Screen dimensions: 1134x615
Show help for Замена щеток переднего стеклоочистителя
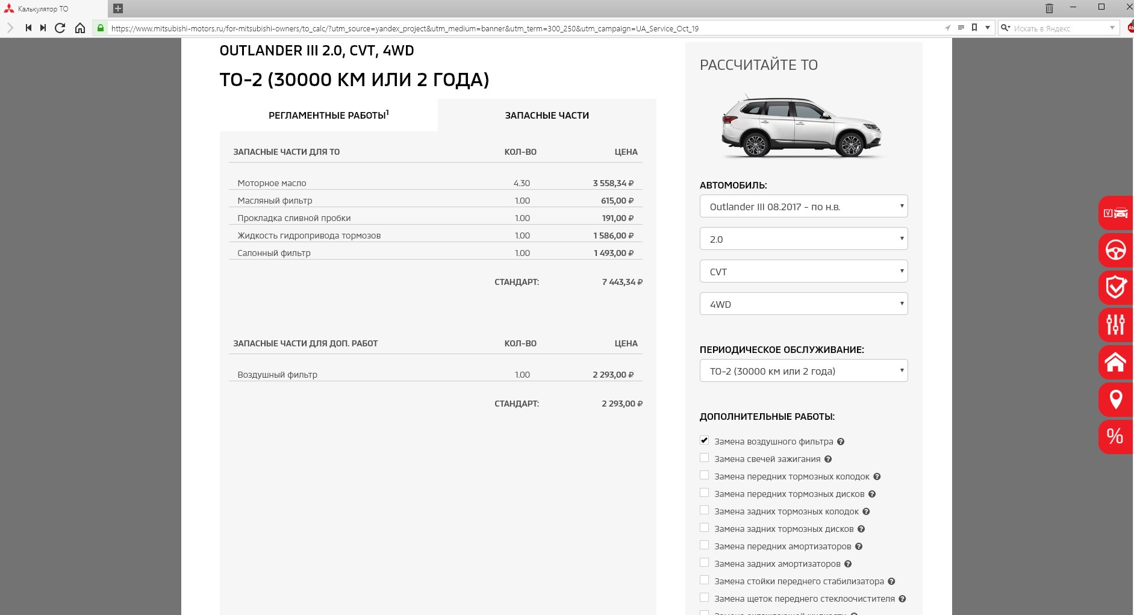click(x=902, y=599)
